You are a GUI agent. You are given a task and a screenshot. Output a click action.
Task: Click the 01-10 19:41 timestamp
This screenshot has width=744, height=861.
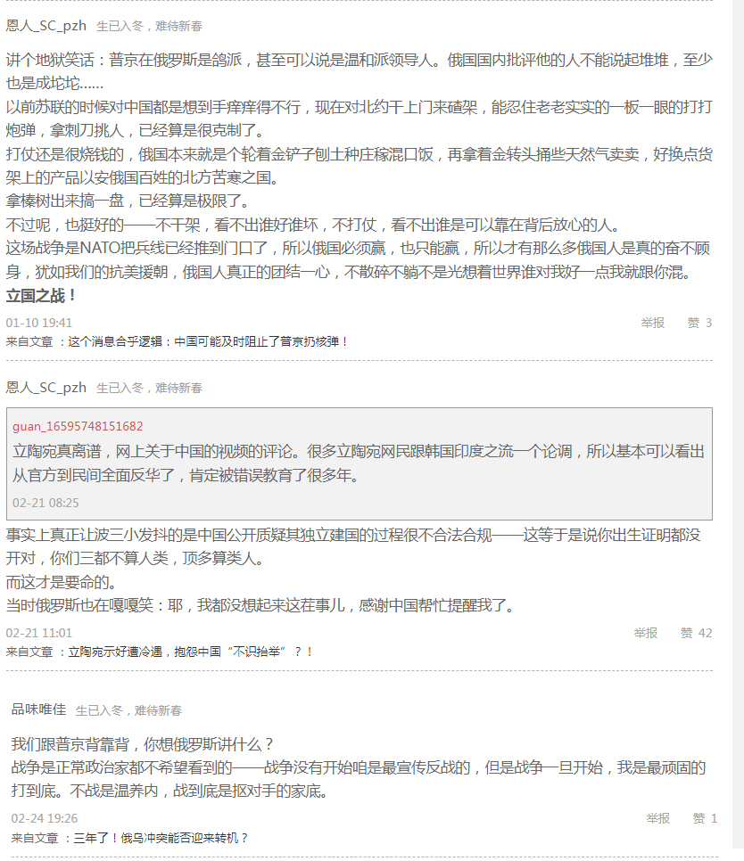tap(39, 323)
